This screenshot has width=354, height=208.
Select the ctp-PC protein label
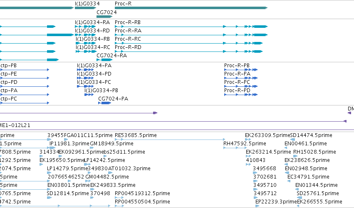click(x=9, y=99)
